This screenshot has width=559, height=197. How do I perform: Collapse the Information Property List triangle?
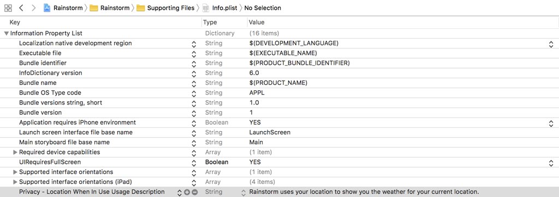pyautogui.click(x=7, y=33)
